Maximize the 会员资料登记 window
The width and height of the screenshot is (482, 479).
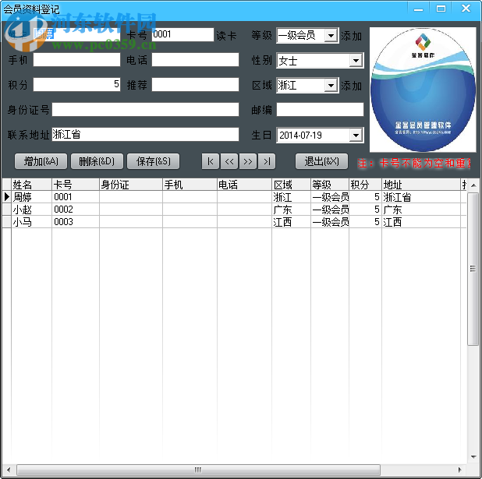coord(441,9)
